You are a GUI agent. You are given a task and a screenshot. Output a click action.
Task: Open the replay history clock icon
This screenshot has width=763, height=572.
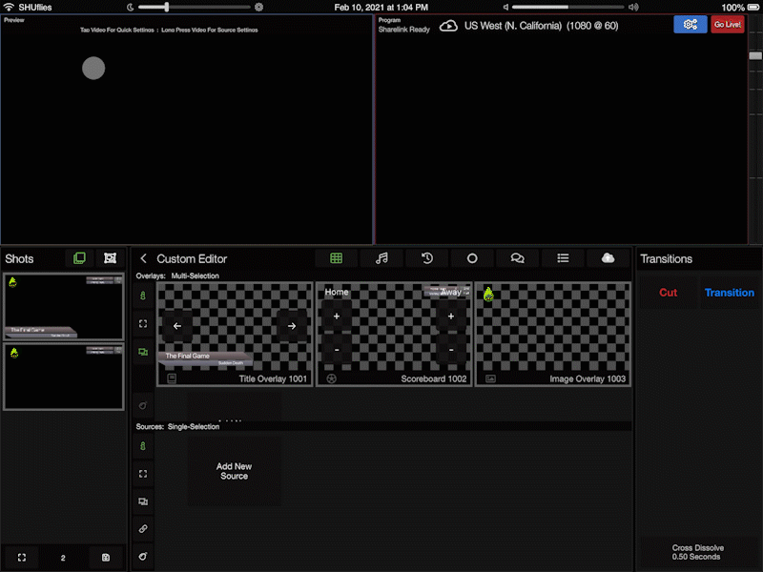427,258
